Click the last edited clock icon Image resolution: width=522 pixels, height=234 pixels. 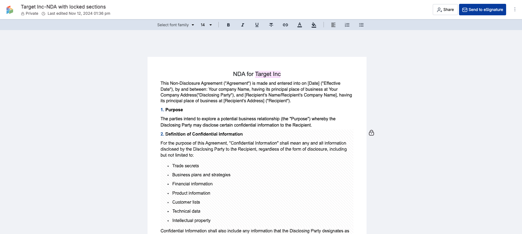[x=44, y=14]
